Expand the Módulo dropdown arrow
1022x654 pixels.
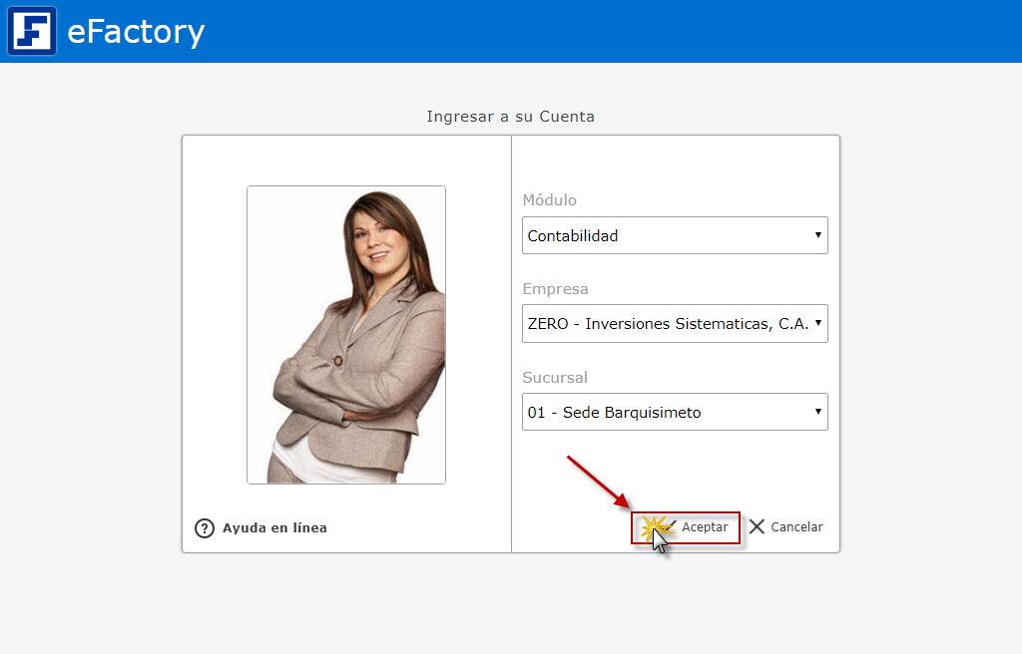[x=817, y=235]
